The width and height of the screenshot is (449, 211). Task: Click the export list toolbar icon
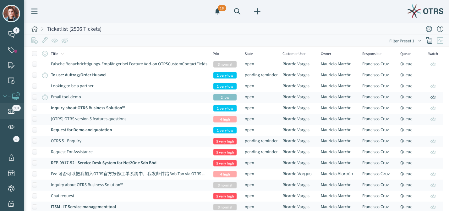click(35, 41)
